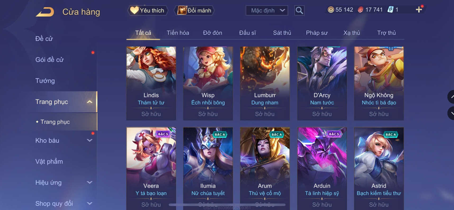Click the horizontal scrollbar at bottom

point(227,205)
